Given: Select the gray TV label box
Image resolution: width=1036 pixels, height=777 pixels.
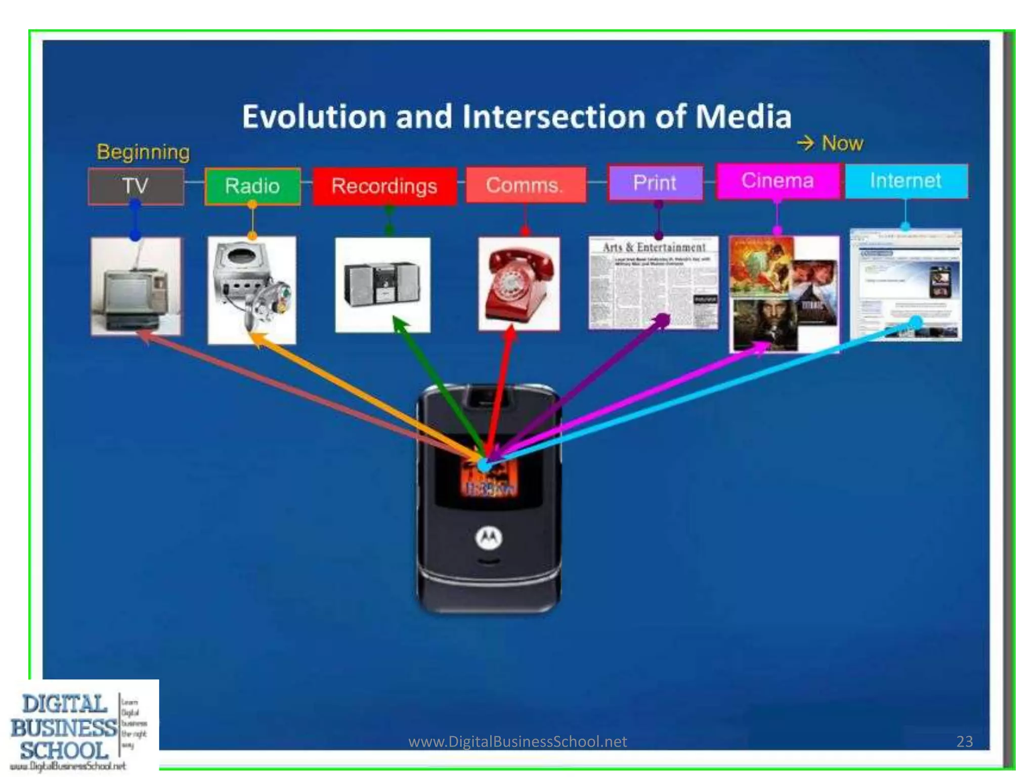Looking at the screenshot, I should (x=136, y=186).
